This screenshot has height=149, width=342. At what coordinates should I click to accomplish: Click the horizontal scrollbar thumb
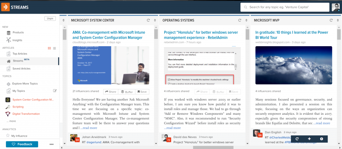coord(213,147)
